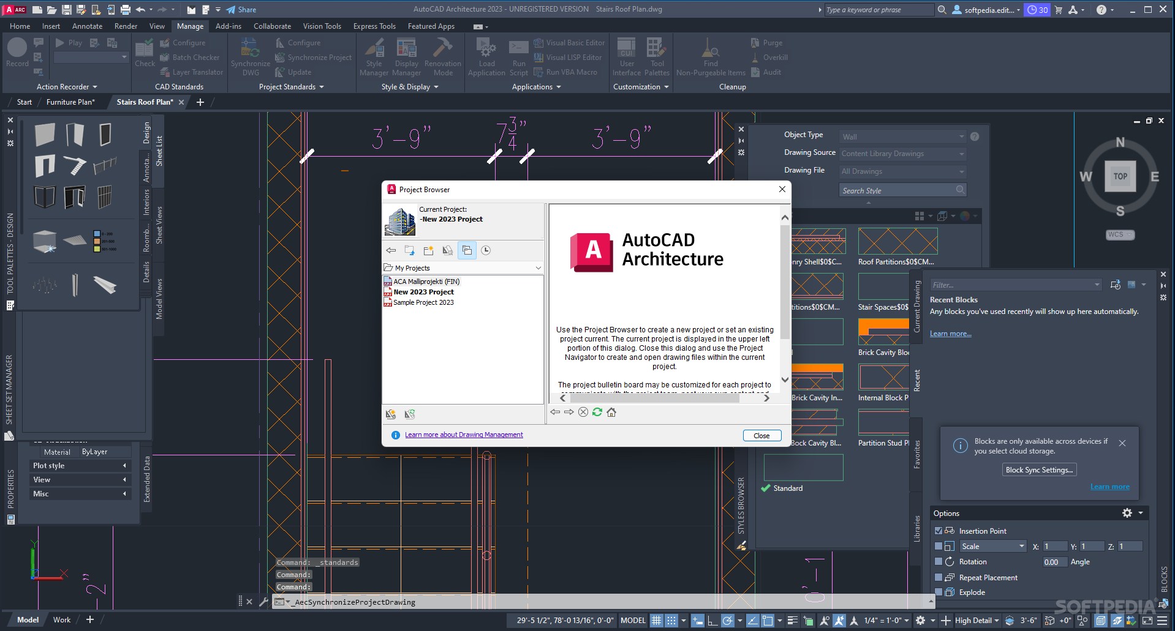Click Learn more link under Recent Blocks

pos(950,334)
